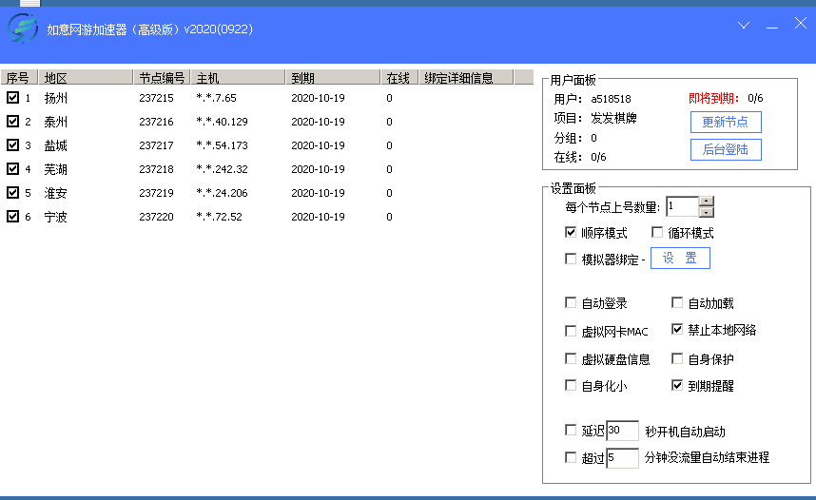The image size is (816, 500).
Task: Click the 后台登陆 button
Action: pyautogui.click(x=726, y=150)
